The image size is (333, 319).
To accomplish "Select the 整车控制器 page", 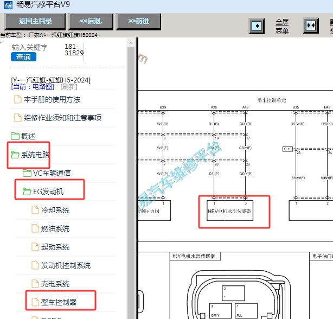I will click(59, 302).
